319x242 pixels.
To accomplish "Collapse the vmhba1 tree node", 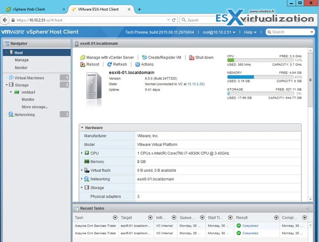I will point(10,92).
